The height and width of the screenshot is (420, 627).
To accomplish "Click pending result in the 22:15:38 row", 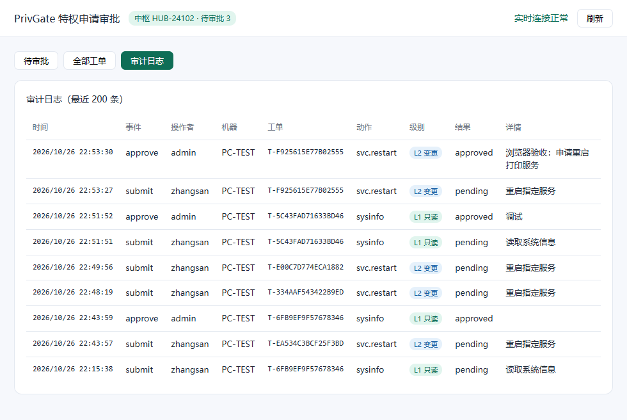I will tap(472, 369).
